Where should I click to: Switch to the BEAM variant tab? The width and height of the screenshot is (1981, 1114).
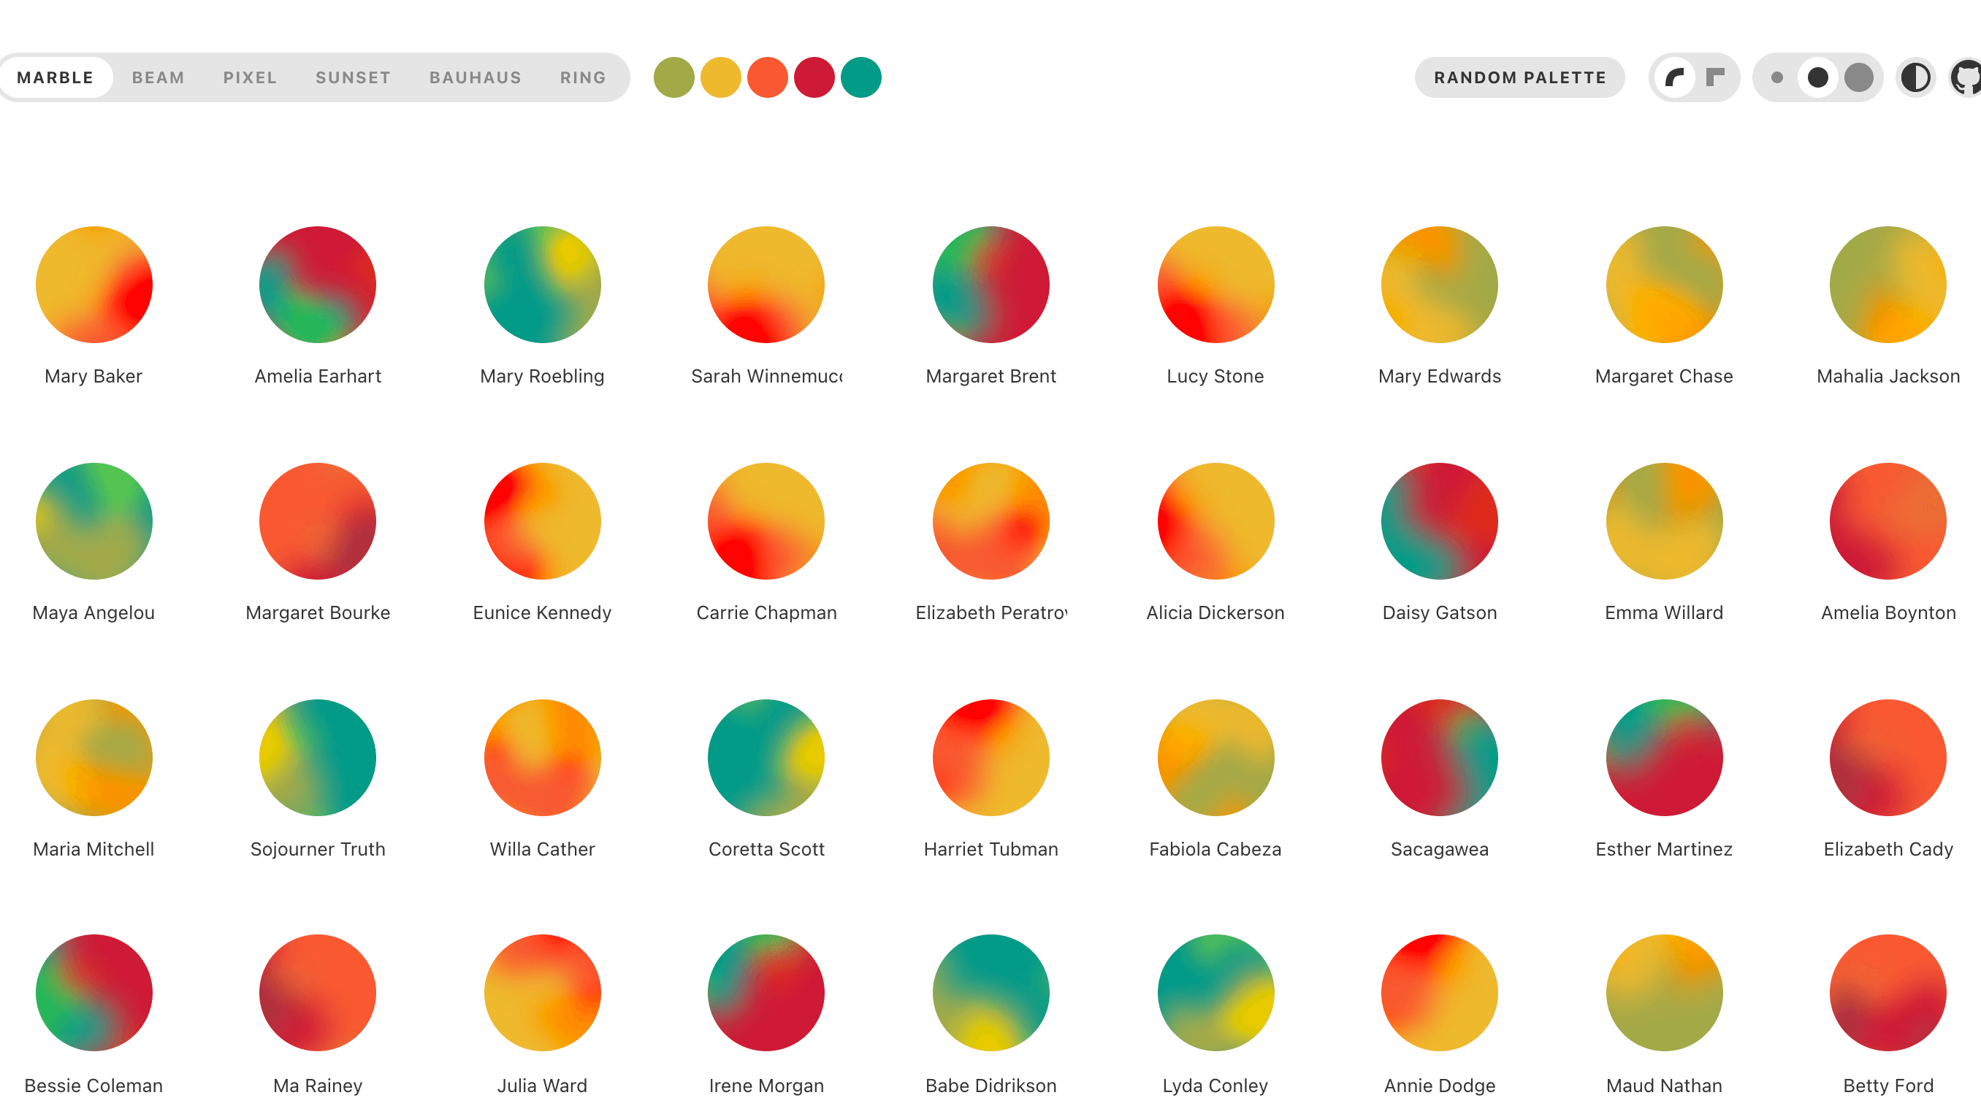pos(159,77)
